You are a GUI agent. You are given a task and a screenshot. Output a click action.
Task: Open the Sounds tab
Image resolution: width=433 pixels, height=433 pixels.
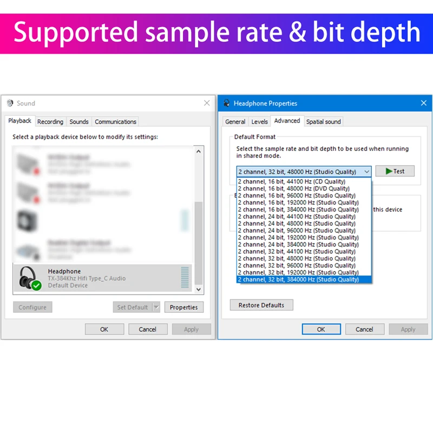tap(79, 122)
